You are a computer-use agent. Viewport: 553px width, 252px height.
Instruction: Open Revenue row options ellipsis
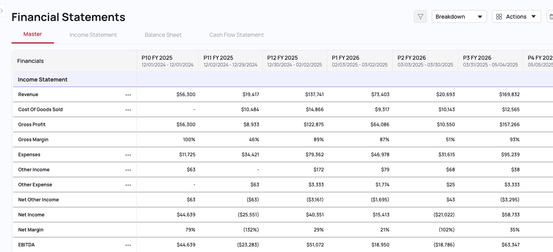[128, 95]
